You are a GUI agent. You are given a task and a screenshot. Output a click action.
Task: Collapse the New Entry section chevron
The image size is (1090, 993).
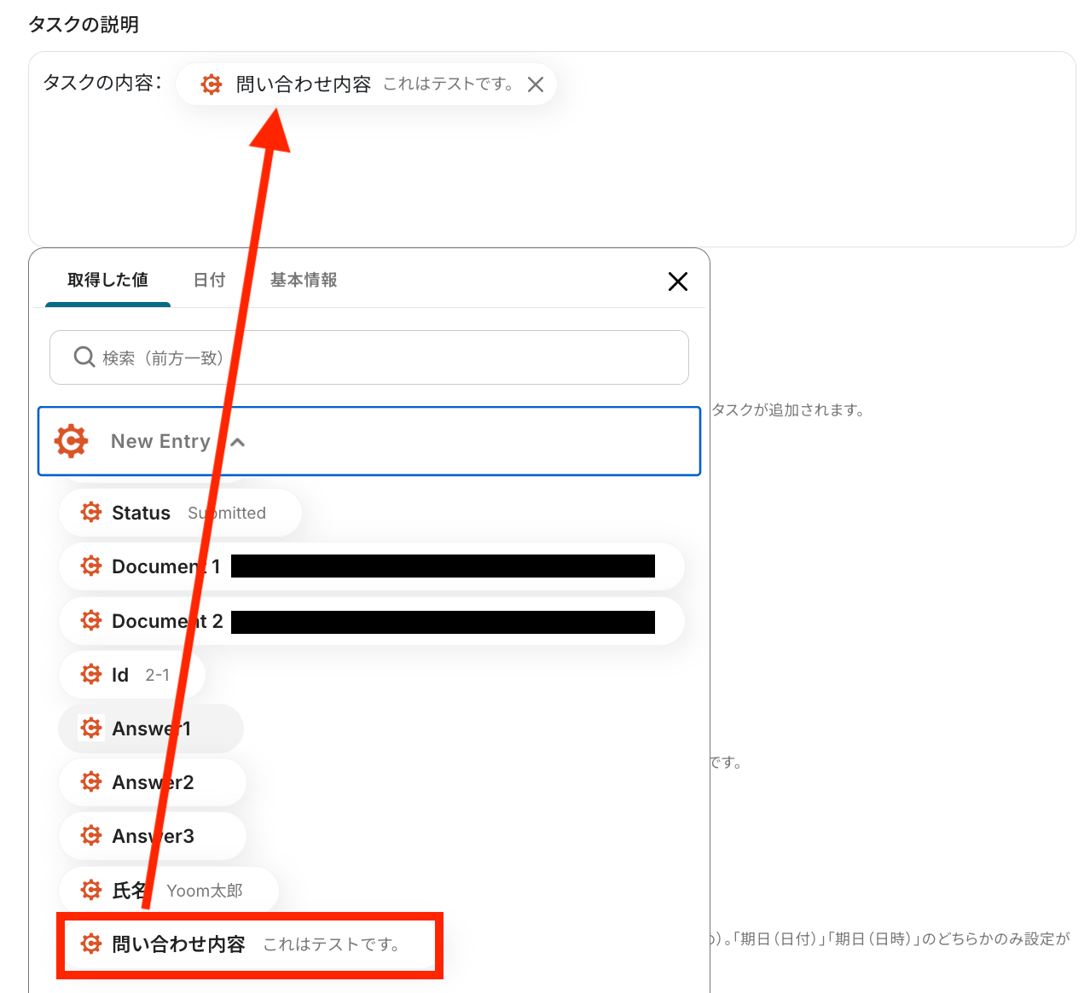238,442
